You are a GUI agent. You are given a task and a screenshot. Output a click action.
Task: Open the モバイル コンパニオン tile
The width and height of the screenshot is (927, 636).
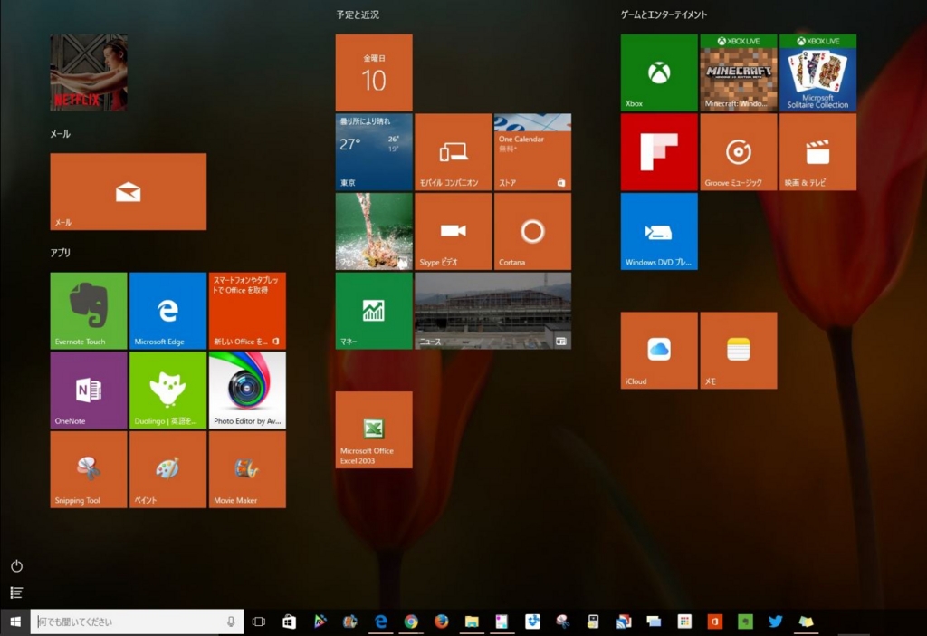pos(453,152)
